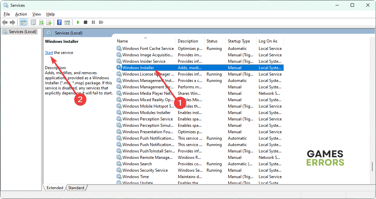This screenshot has height=199, width=376.
Task: Click the Start the service link
Action: coord(49,53)
